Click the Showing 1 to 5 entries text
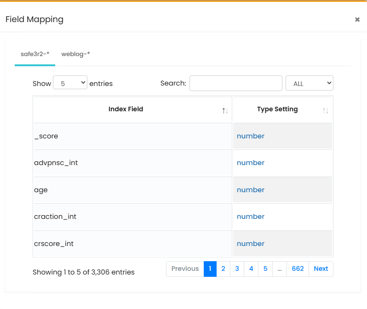 pyautogui.click(x=84, y=272)
